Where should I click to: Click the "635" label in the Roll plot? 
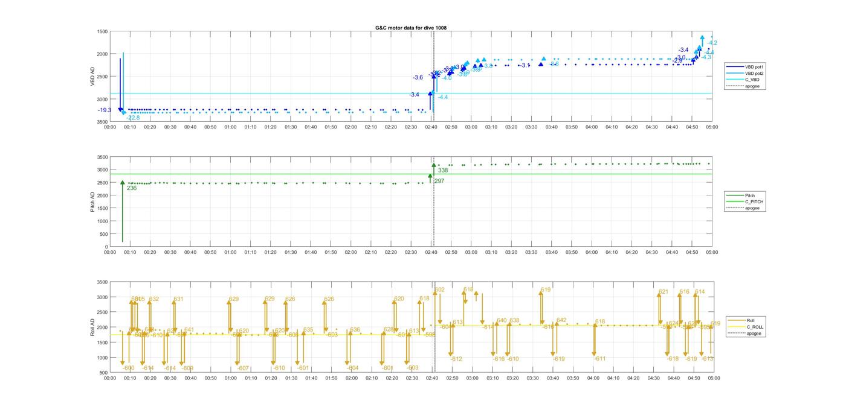[x=308, y=330]
